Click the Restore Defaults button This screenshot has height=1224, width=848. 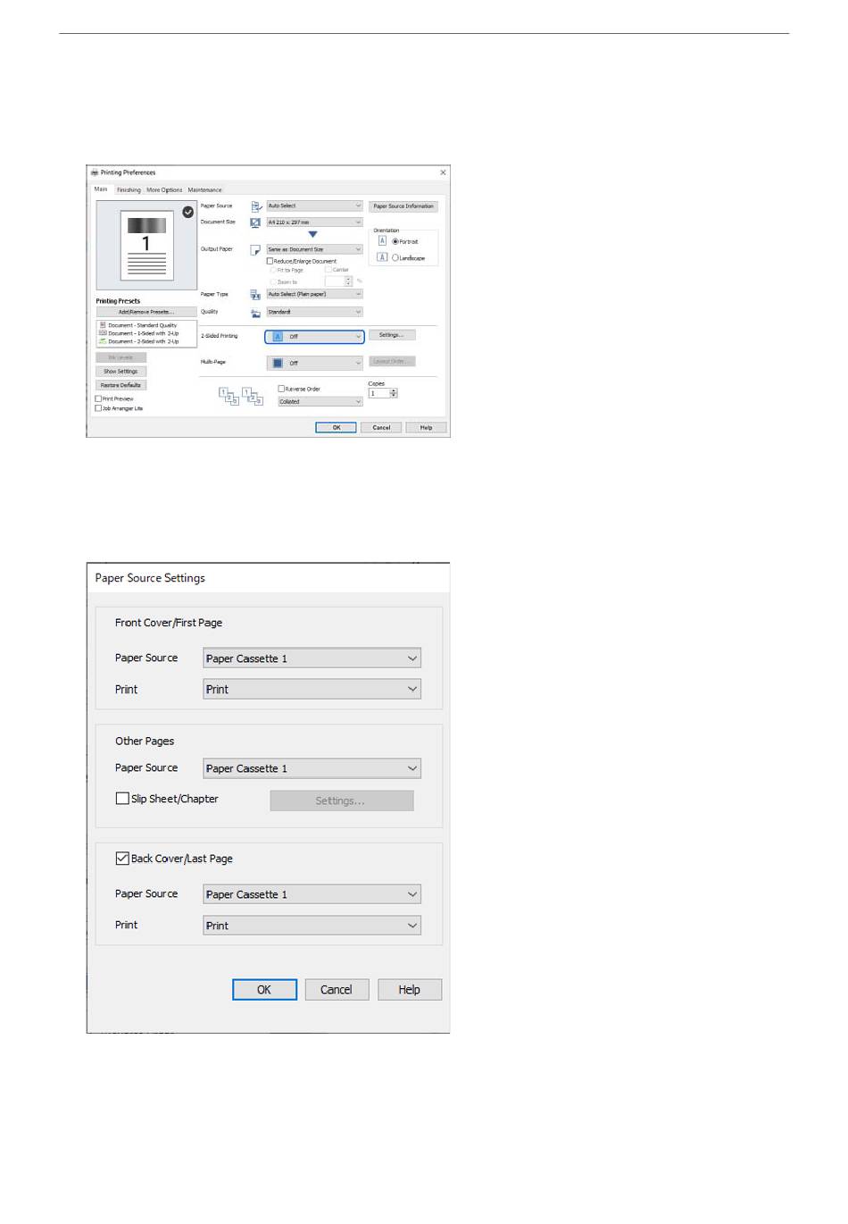(121, 385)
